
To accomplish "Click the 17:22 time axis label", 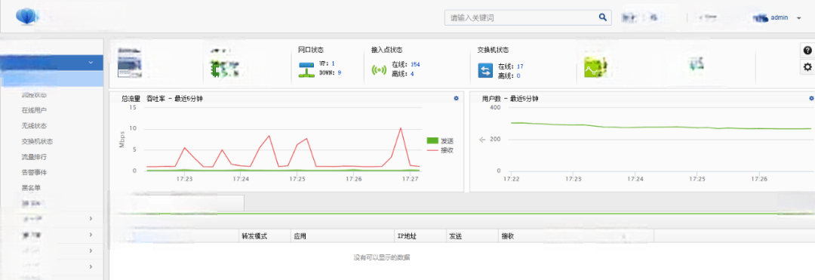I will point(512,179).
